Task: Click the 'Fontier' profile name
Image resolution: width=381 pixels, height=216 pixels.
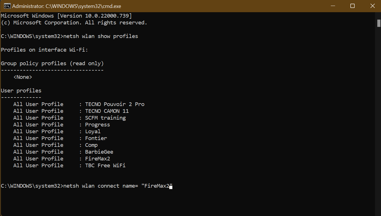Action: coord(96,138)
